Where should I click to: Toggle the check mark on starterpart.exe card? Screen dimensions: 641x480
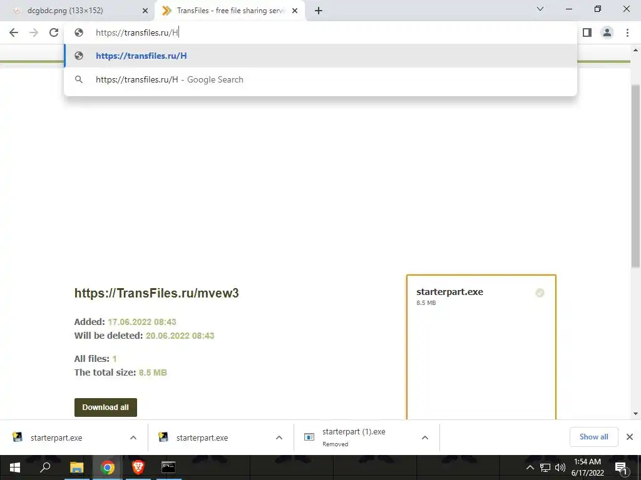pyautogui.click(x=540, y=293)
